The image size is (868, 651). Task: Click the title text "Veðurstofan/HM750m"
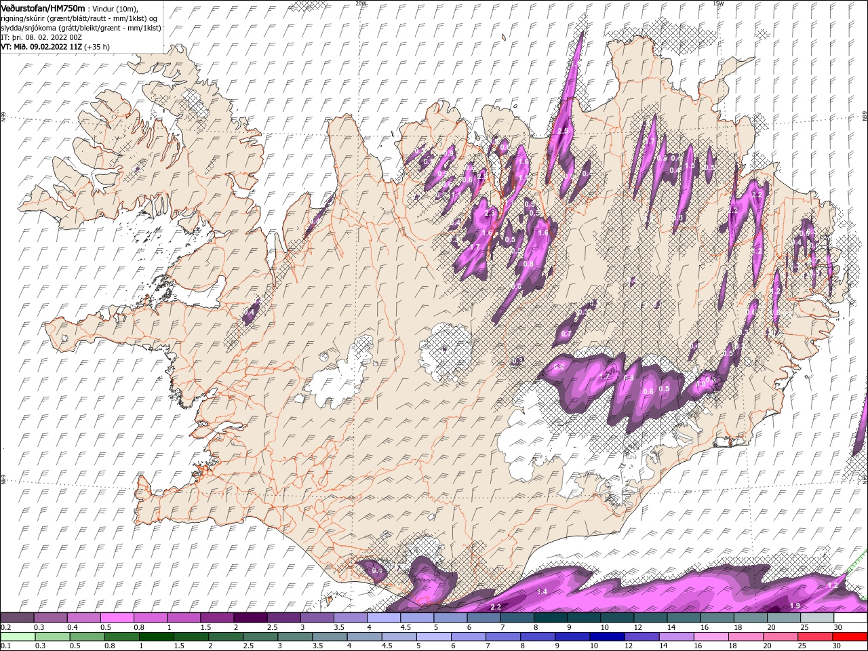tap(43, 8)
